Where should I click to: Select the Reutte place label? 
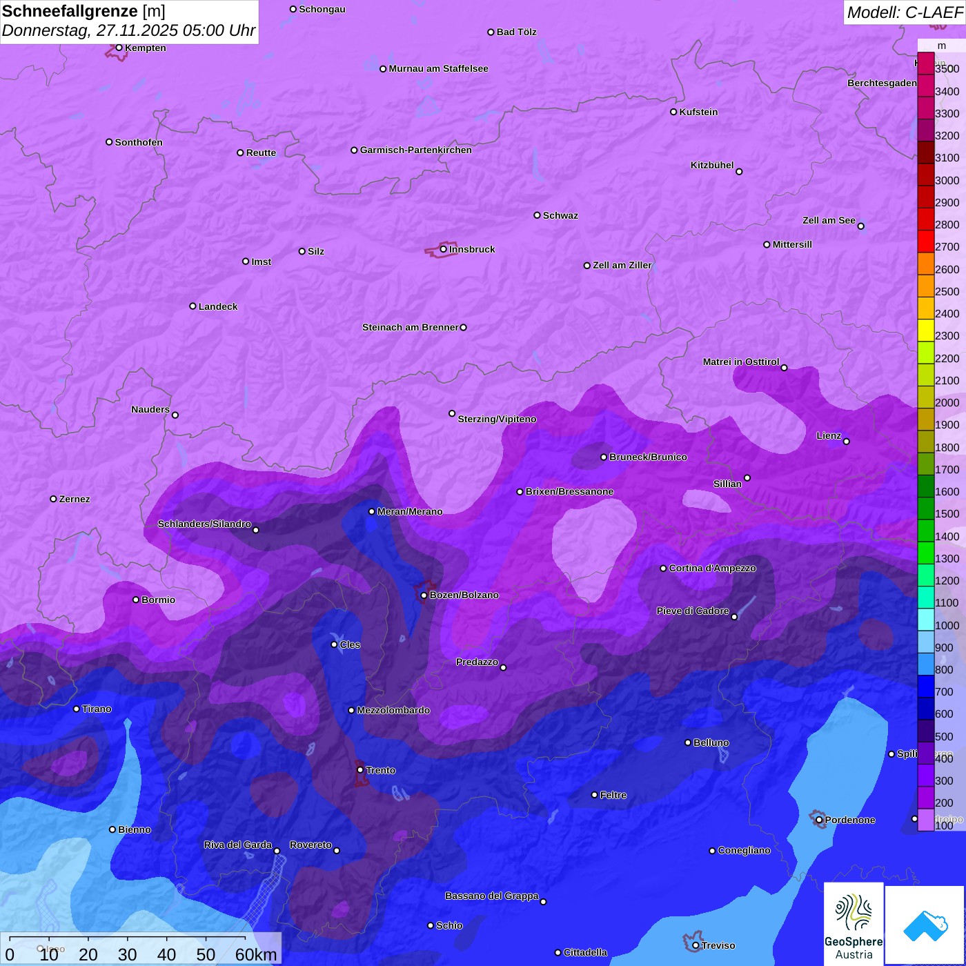click(261, 152)
